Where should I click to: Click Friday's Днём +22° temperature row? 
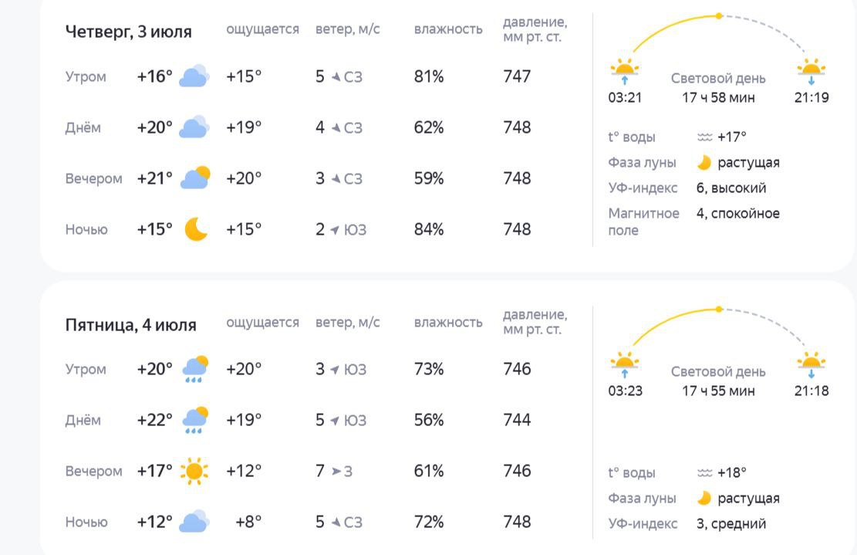click(x=298, y=420)
